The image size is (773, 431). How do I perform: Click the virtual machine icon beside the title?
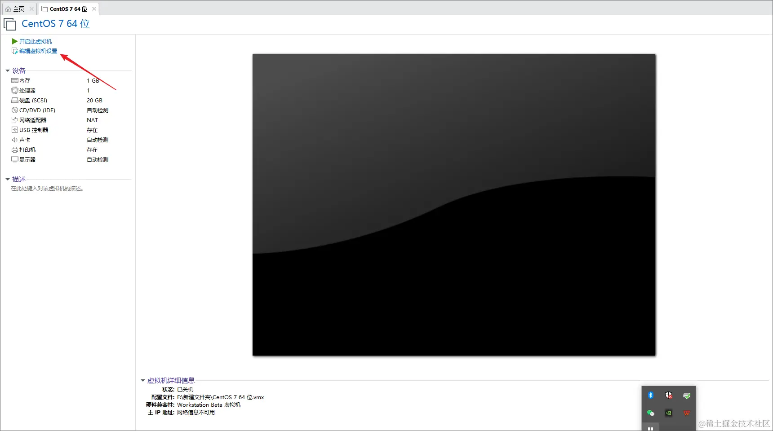pos(10,24)
